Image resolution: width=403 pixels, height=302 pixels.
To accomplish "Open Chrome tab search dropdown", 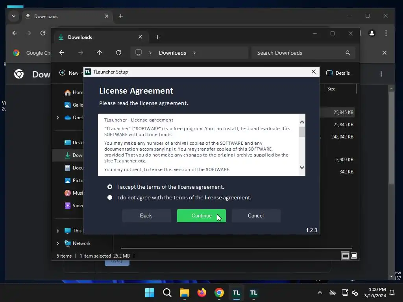I will (x=14, y=16).
